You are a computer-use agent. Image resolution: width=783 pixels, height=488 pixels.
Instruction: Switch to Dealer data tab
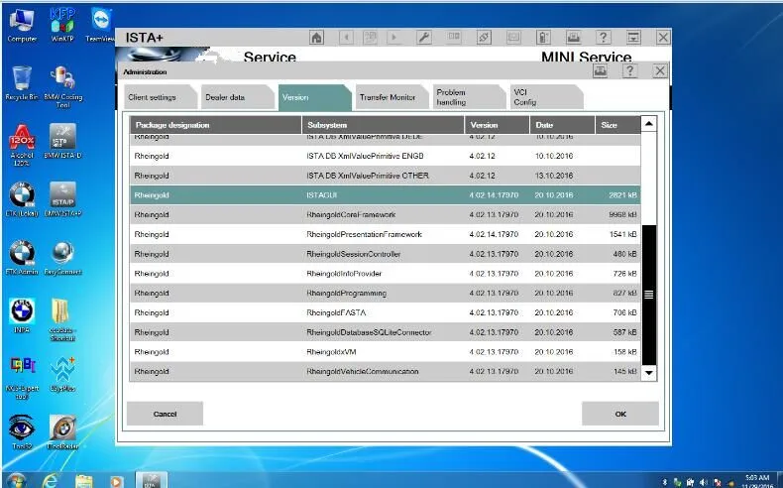coord(237,97)
